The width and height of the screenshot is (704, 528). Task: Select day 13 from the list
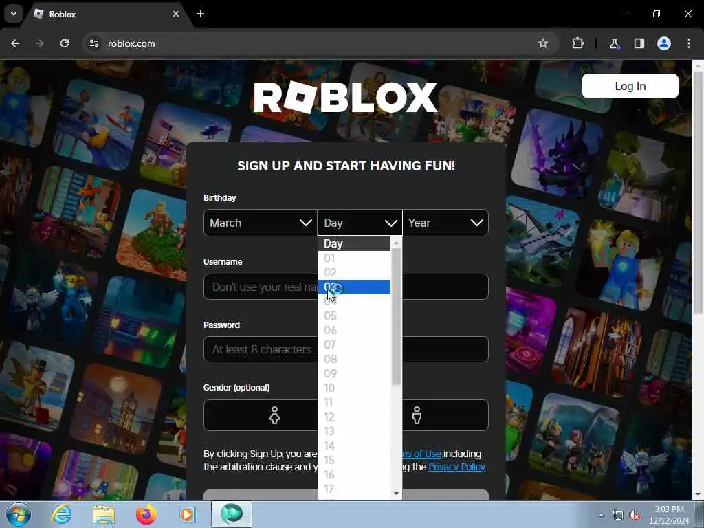(x=354, y=431)
